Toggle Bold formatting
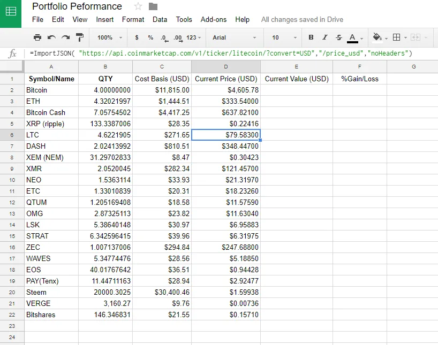This screenshot has height=345, width=438. click(x=311, y=37)
